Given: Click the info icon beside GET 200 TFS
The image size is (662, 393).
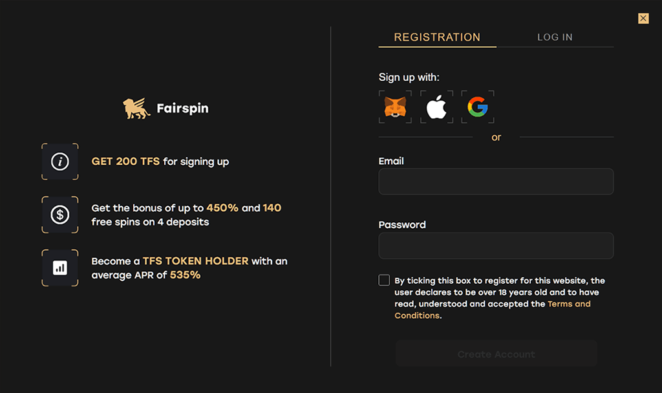Looking at the screenshot, I should pyautogui.click(x=60, y=162).
